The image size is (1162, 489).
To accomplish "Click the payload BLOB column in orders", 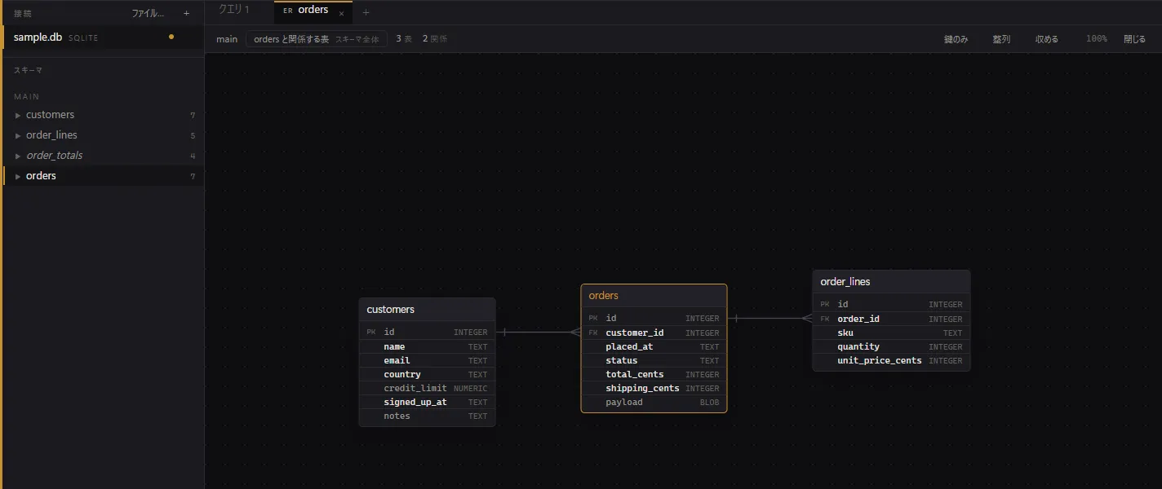I will 654,402.
